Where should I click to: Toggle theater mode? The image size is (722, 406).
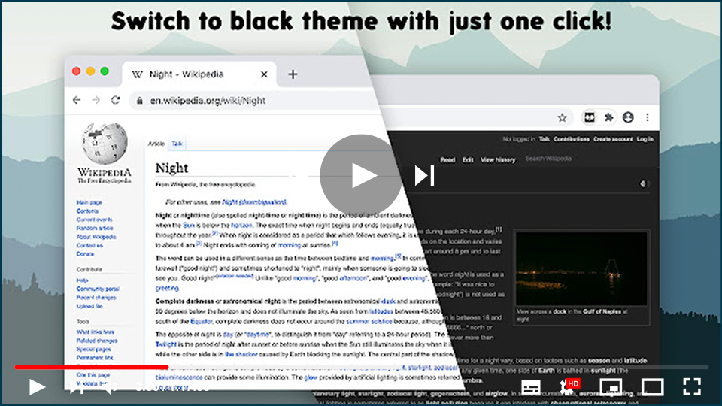point(652,387)
